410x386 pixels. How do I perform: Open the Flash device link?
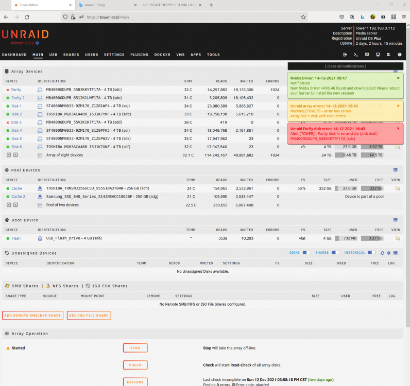16,238
